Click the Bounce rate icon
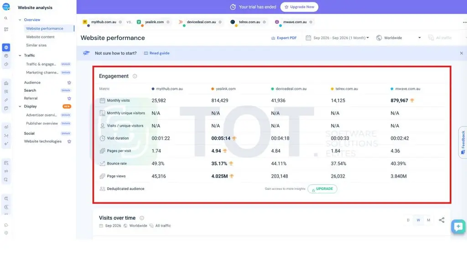Viewport: 467px width, 263px height. pyautogui.click(x=102, y=163)
